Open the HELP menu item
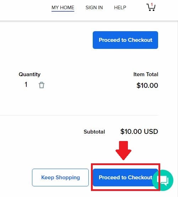Image resolution: width=178 pixels, height=197 pixels. pos(120,7)
